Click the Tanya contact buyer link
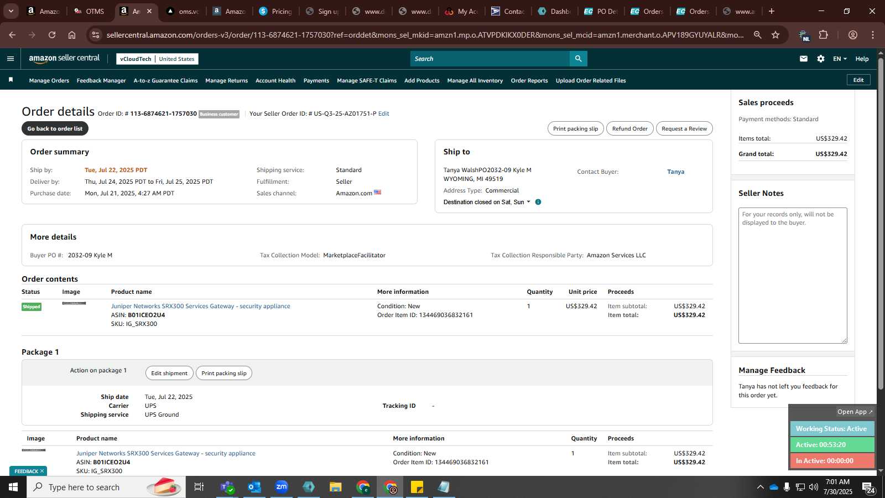 (x=675, y=172)
